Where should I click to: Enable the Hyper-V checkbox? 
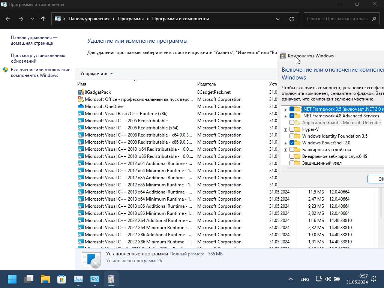pos(292,129)
